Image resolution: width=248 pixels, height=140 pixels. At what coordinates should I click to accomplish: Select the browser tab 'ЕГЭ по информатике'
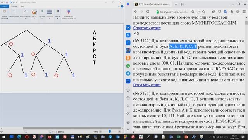[x=152, y=4]
